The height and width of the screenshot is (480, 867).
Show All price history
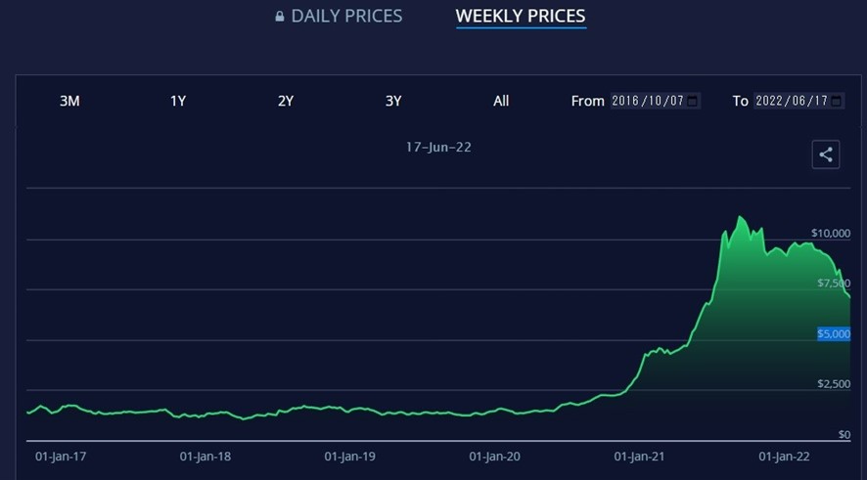[501, 101]
